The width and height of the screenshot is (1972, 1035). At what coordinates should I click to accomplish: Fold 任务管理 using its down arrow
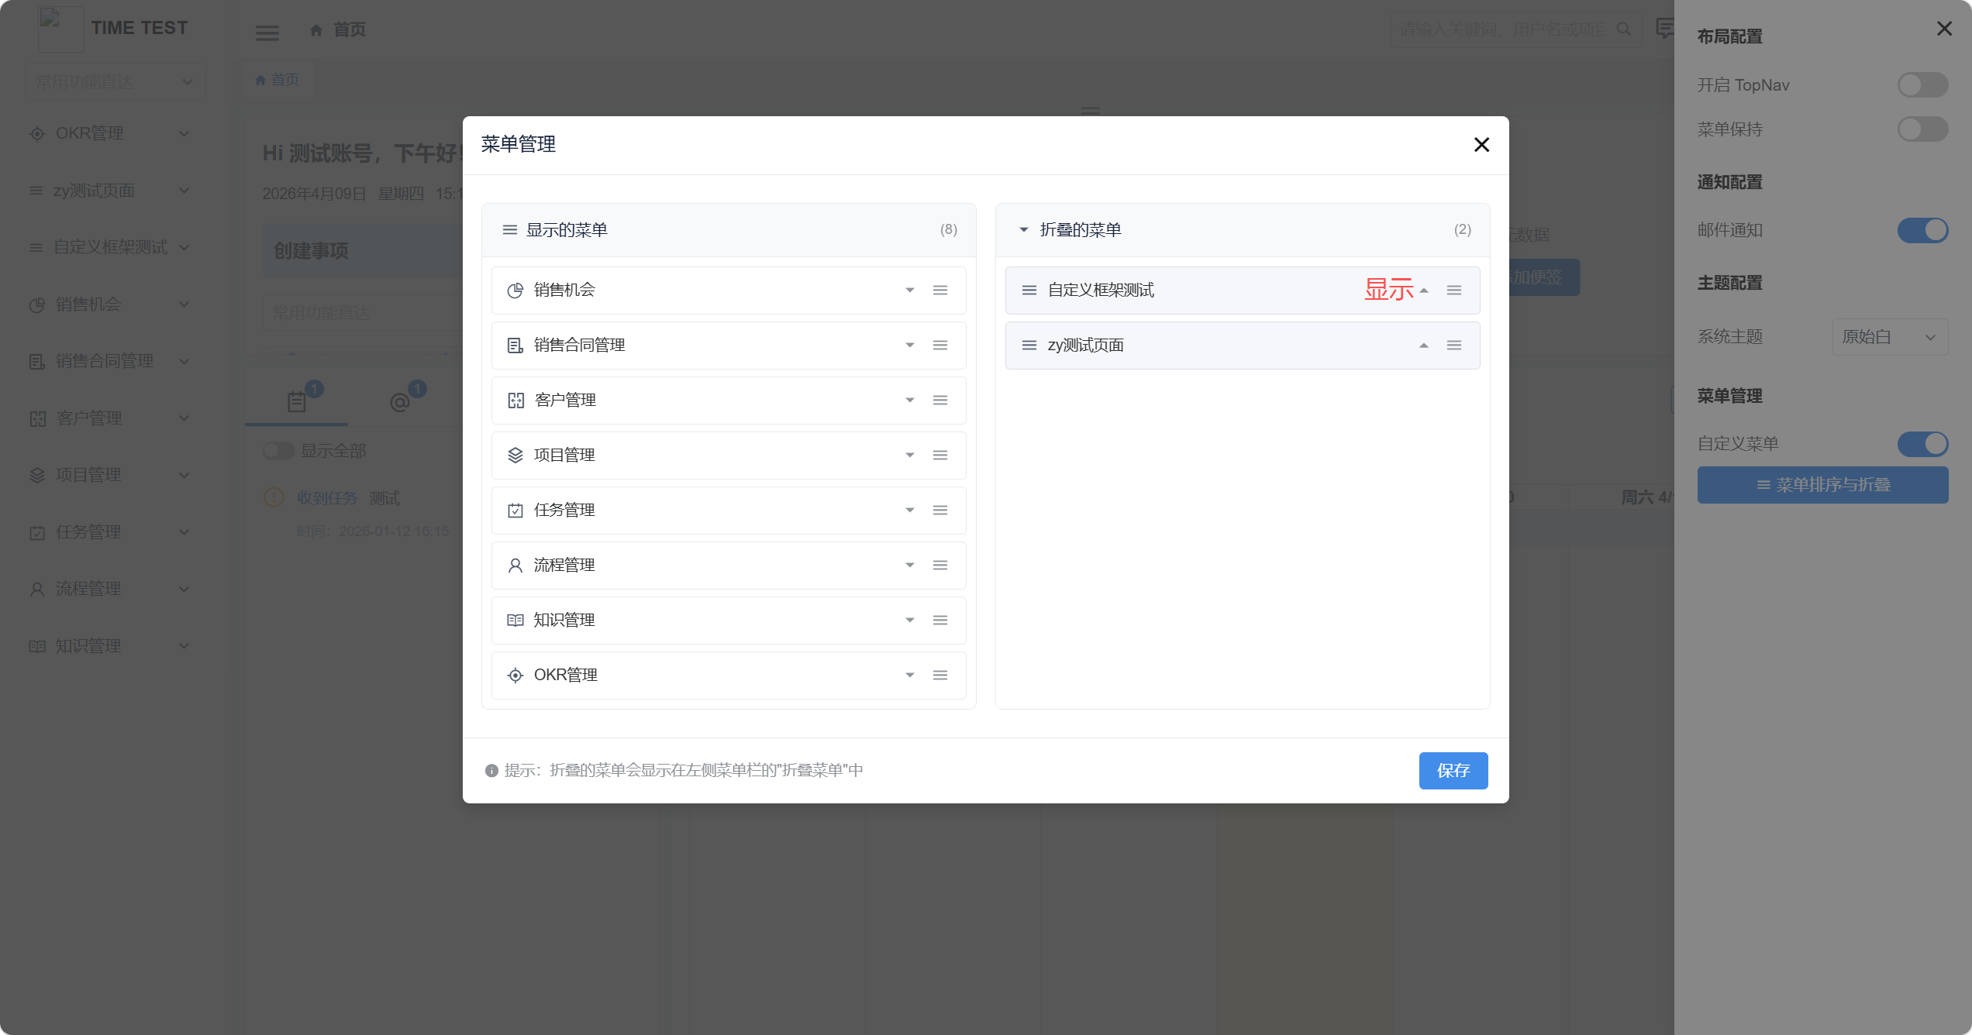pos(910,511)
